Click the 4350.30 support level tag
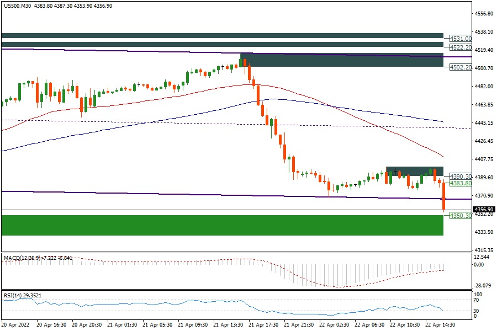The width and height of the screenshot is (497, 331). 459,216
